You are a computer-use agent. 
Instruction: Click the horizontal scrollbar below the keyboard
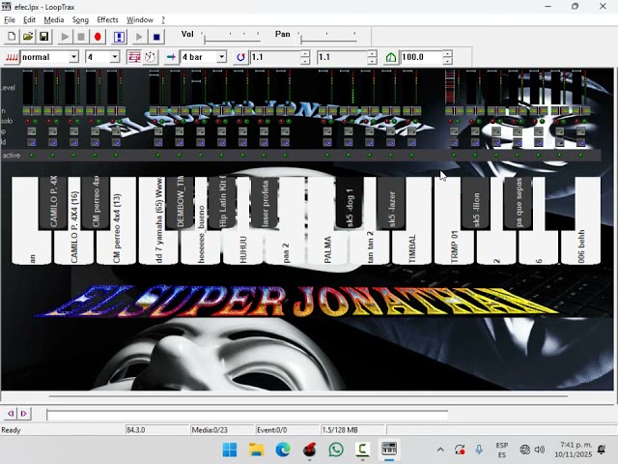coord(308,395)
